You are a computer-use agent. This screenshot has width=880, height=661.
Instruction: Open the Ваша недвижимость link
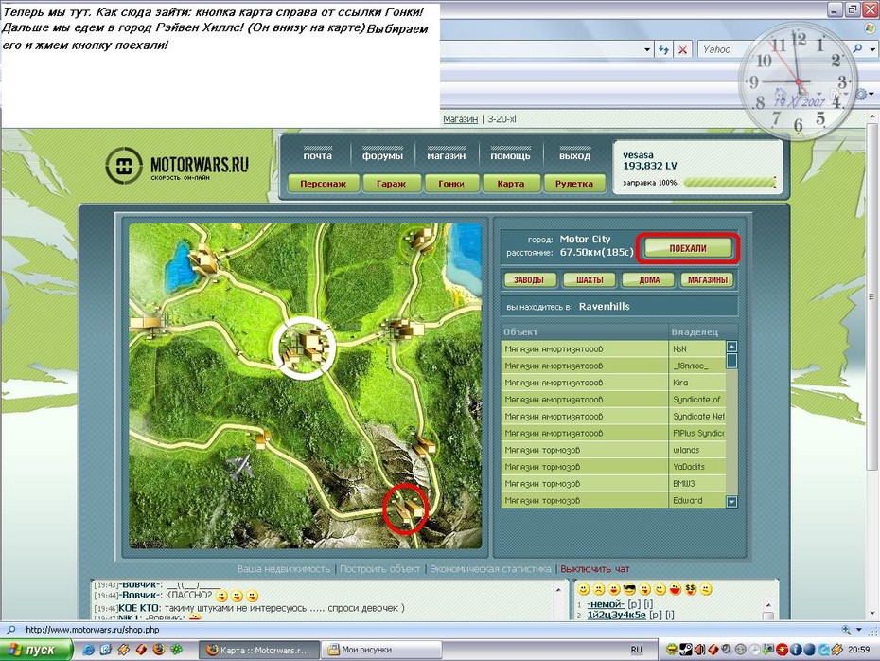[x=284, y=568]
